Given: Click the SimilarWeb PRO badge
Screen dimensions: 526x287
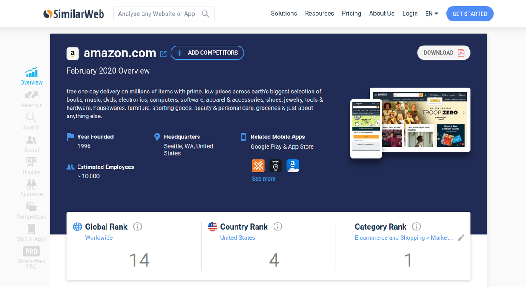Looking at the screenshot, I should click(x=32, y=252).
